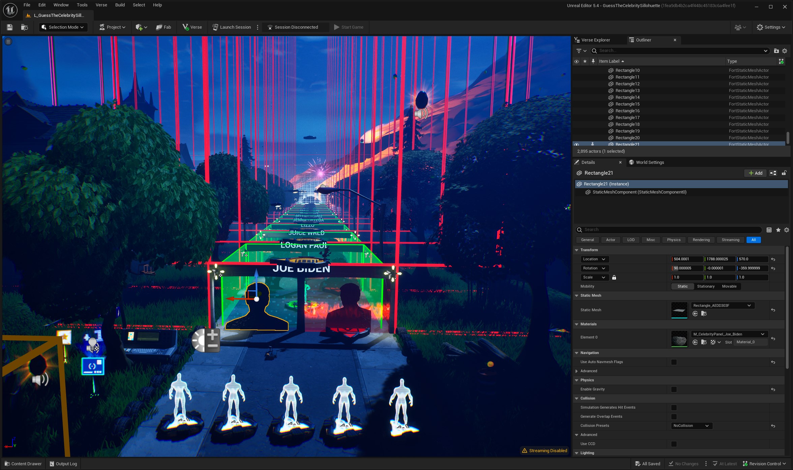Click the Outliner pin column header
Screen dimensions: 793x470
point(593,61)
